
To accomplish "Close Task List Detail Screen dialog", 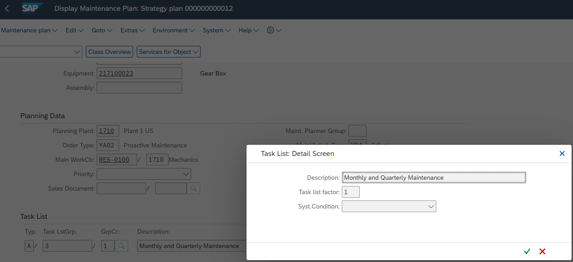I will click(x=562, y=154).
